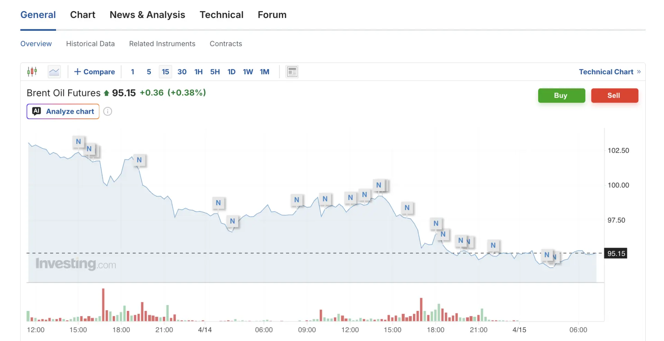The height and width of the screenshot is (341, 664).
Task: Select the area chart type icon
Action: (54, 72)
